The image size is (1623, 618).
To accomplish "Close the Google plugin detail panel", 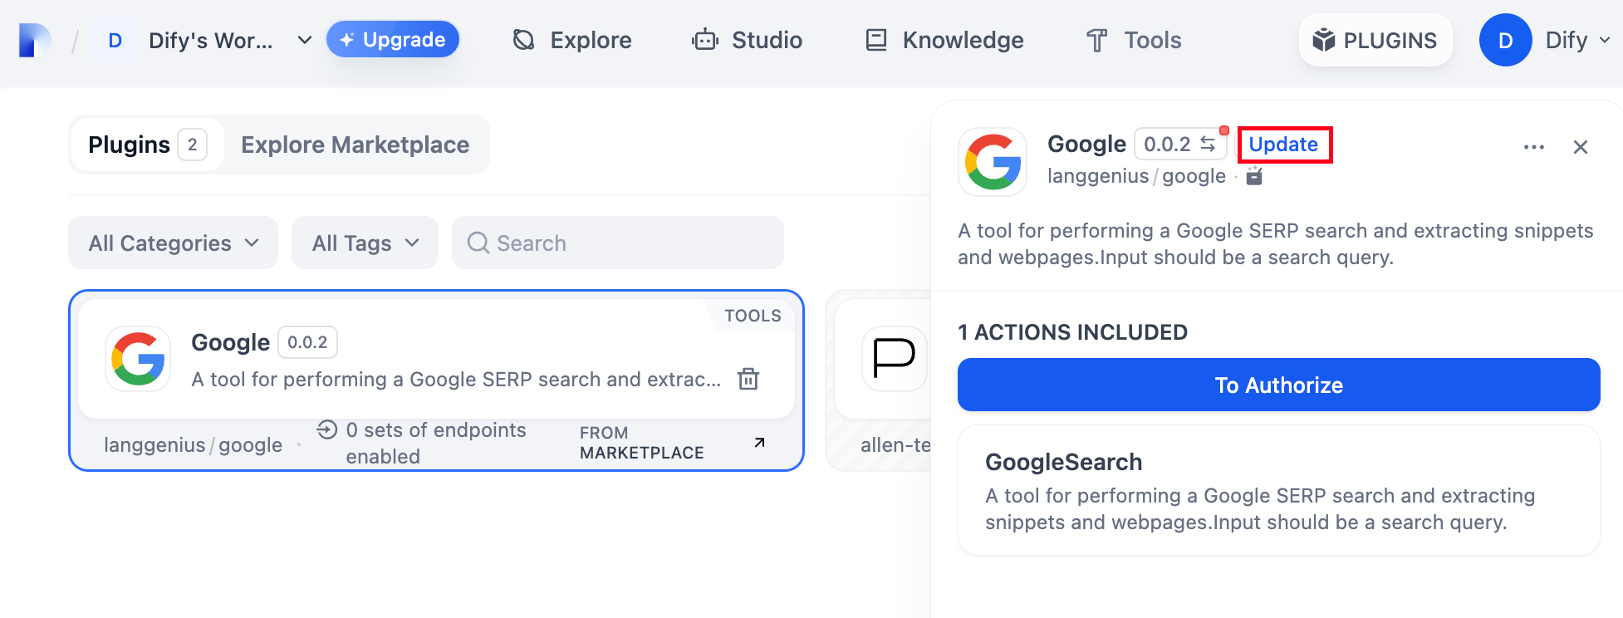I will tap(1580, 147).
